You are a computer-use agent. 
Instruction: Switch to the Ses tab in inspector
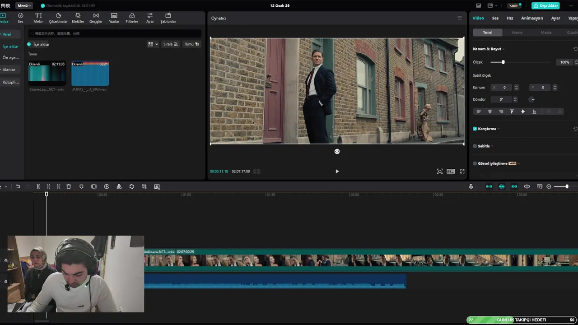[x=495, y=18]
